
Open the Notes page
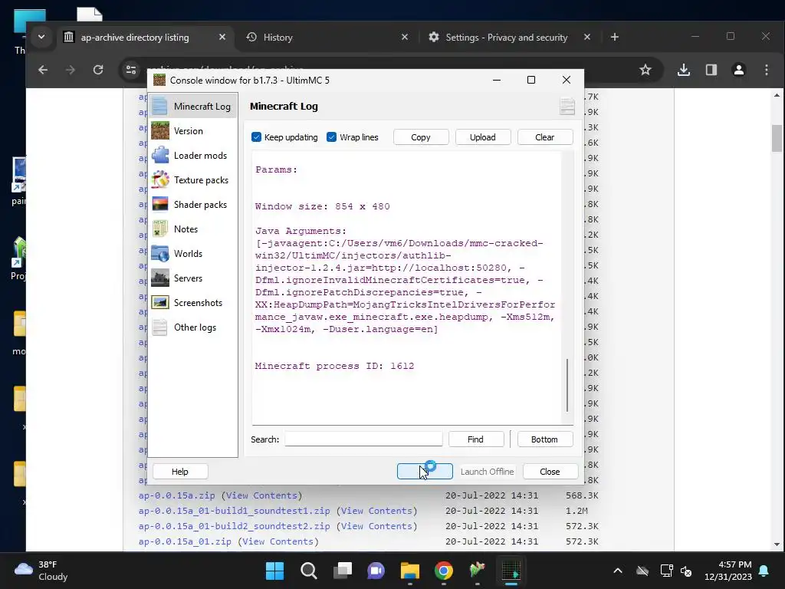[x=193, y=229]
